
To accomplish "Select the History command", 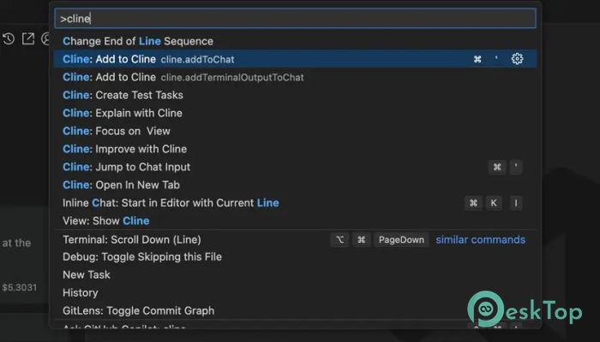I will tap(295, 292).
